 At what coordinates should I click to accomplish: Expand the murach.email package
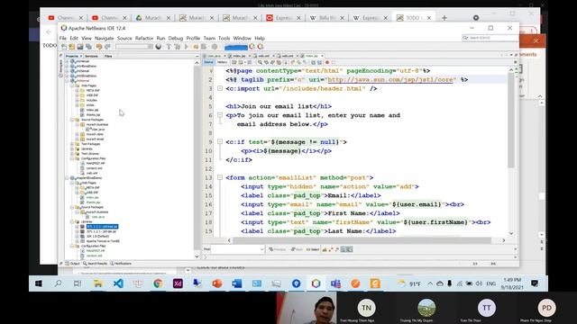coord(78,139)
